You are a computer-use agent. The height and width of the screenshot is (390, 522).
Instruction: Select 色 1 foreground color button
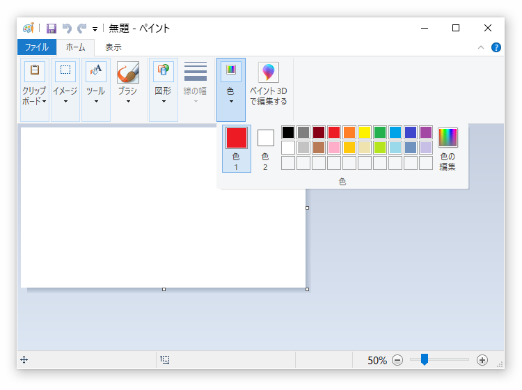pos(237,149)
